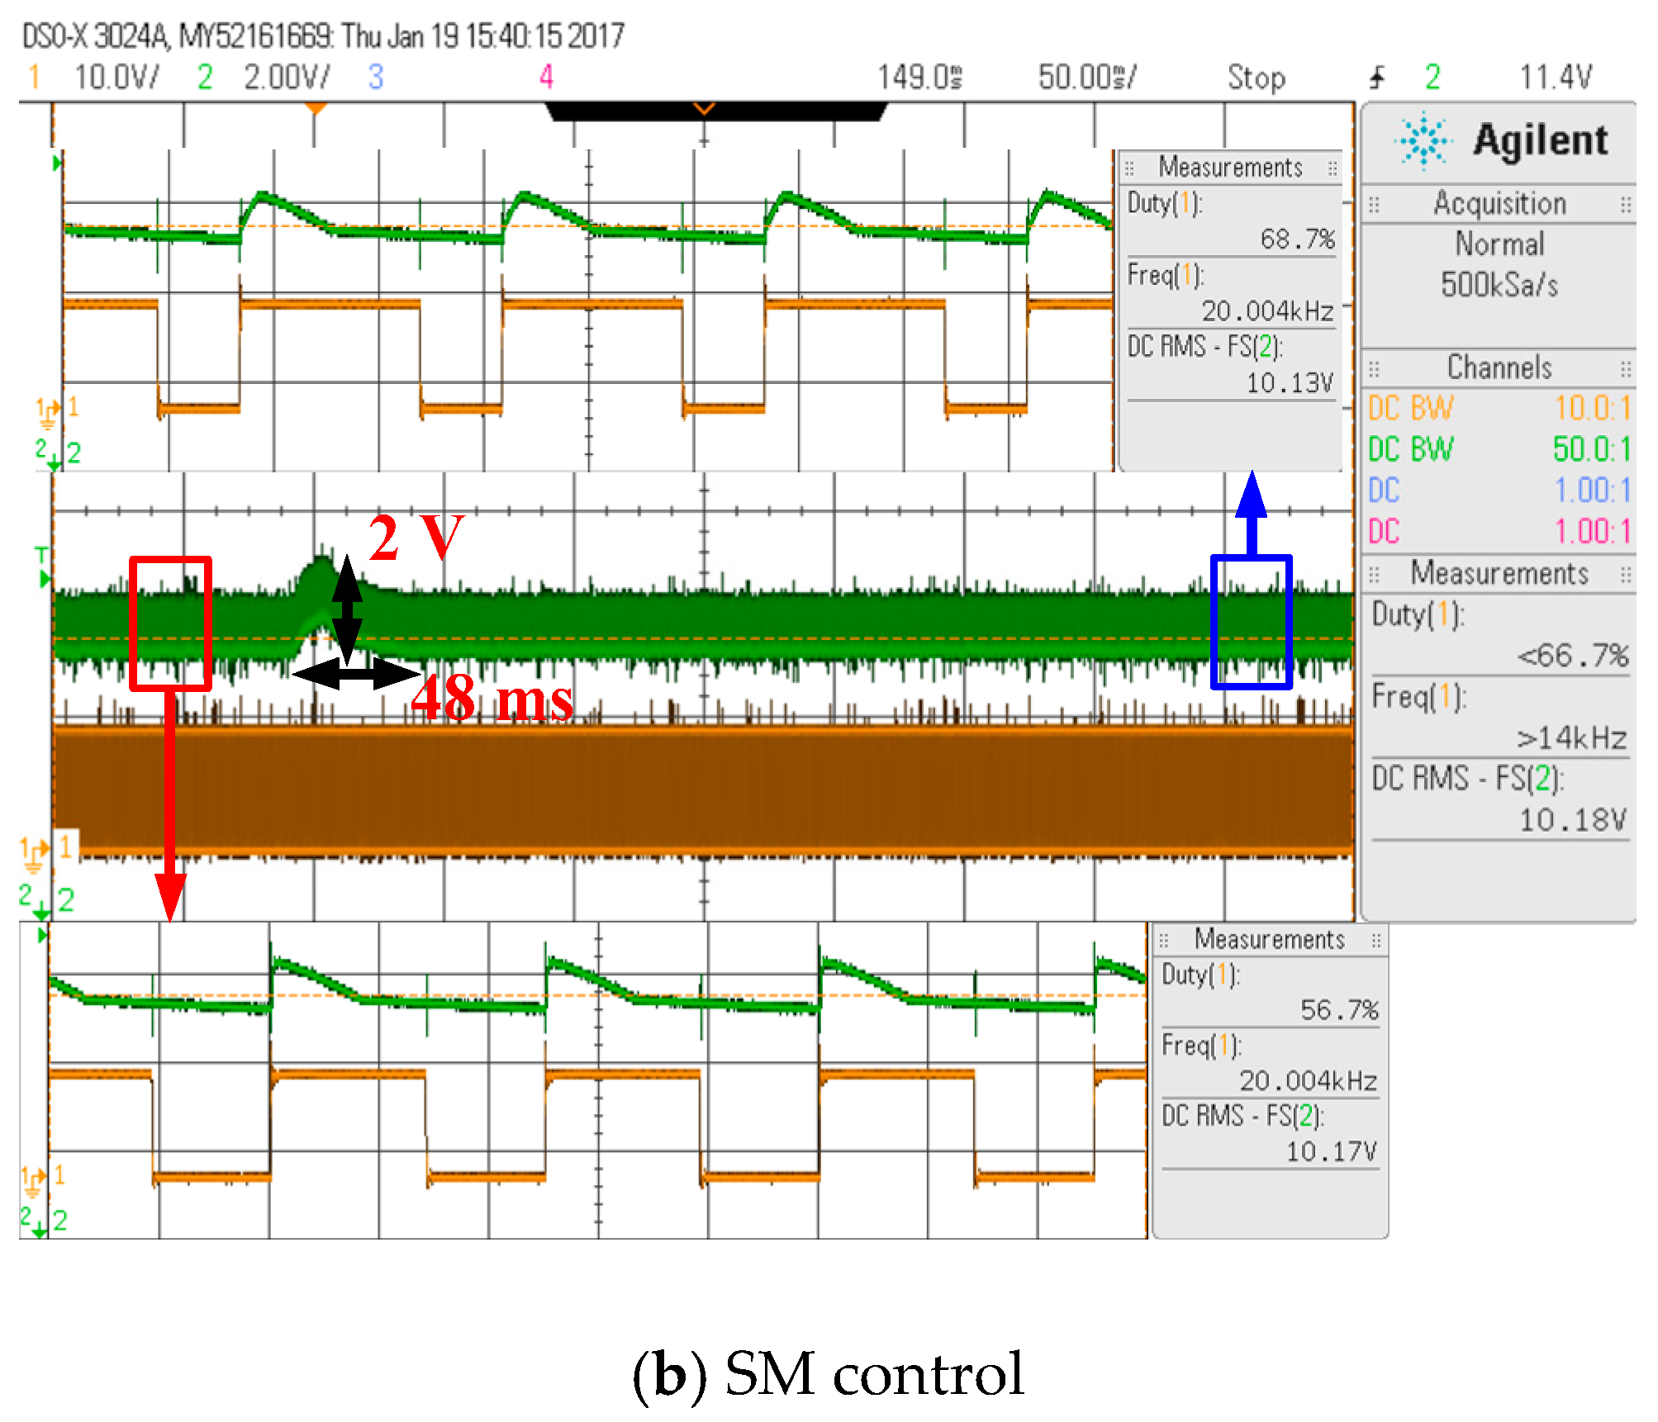Click the rising edge trigger icon
This screenshot has width=1658, height=1422.
pyautogui.click(x=1376, y=78)
